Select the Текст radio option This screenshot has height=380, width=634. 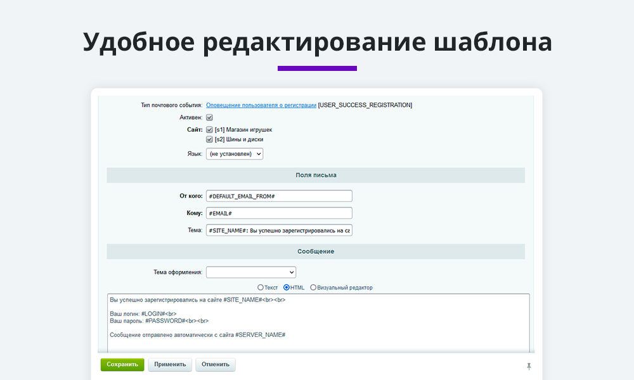pos(261,288)
